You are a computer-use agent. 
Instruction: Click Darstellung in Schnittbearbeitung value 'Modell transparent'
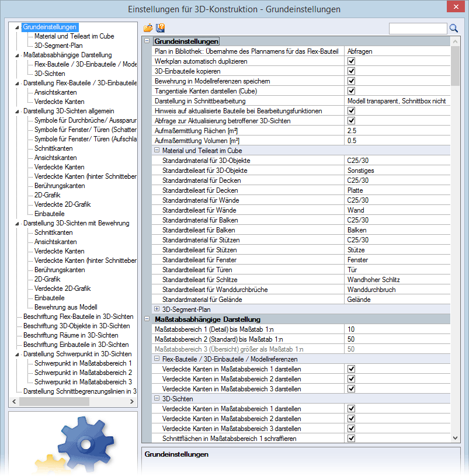(397, 101)
